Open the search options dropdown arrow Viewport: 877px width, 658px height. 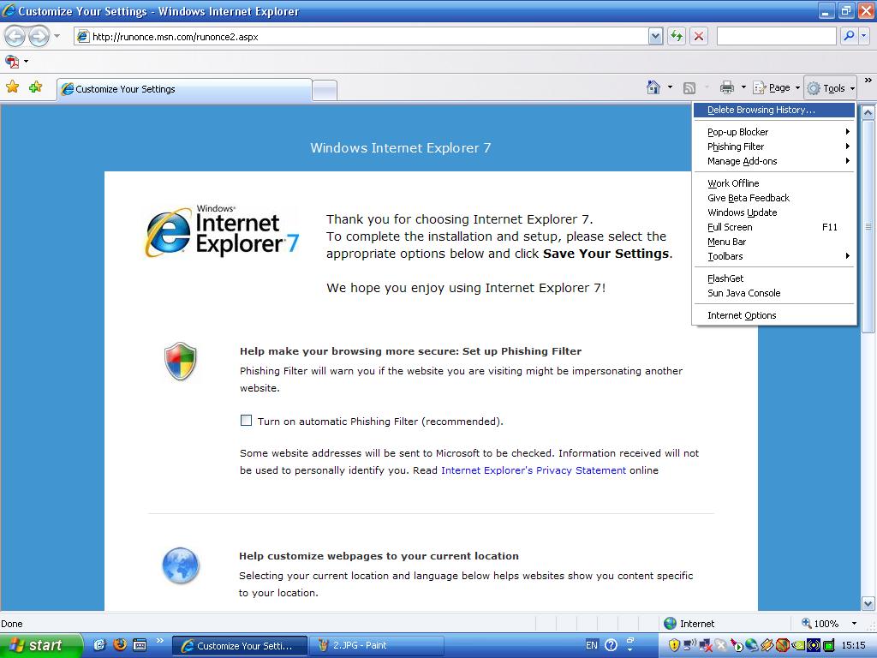point(863,36)
